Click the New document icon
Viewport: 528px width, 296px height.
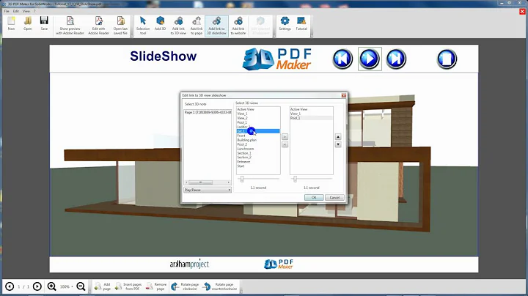(x=11, y=23)
